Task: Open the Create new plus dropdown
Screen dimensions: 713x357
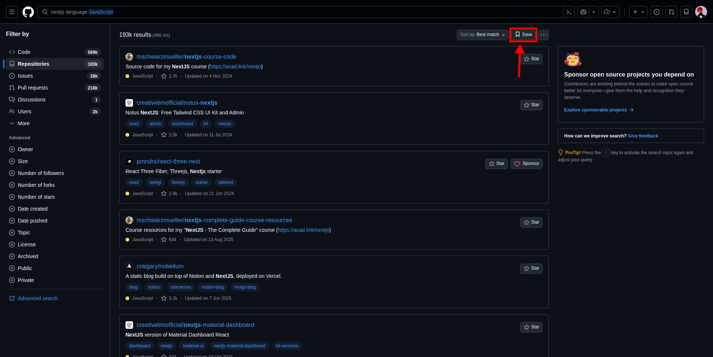Action: pyautogui.click(x=638, y=12)
